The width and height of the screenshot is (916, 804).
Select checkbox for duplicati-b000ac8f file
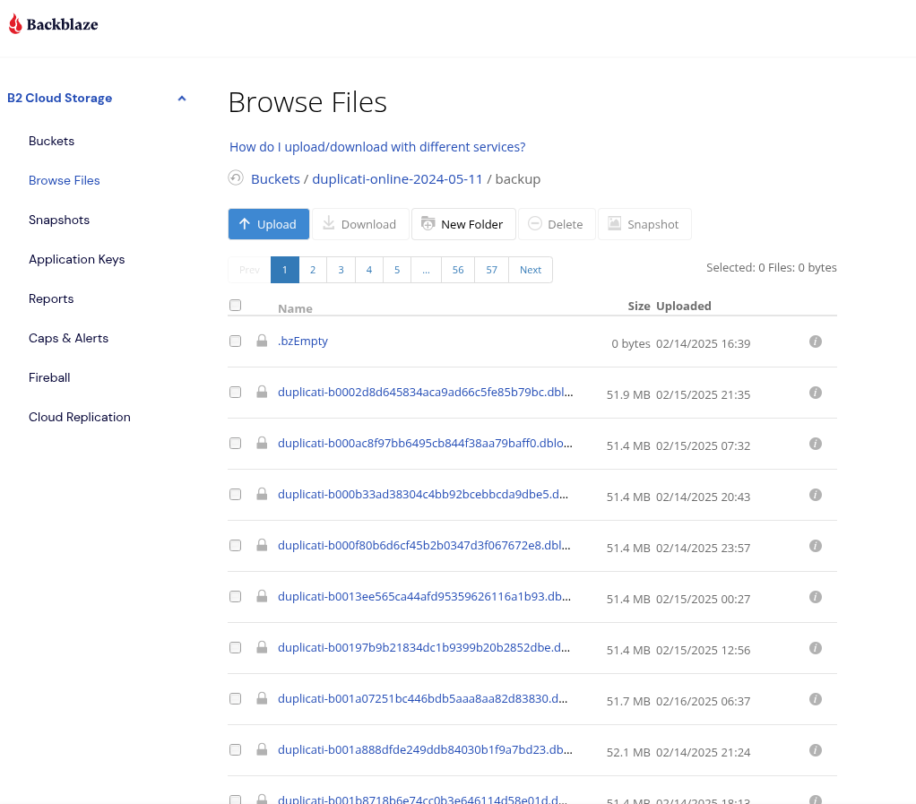(236, 444)
